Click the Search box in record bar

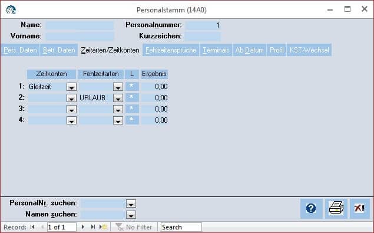click(181, 227)
